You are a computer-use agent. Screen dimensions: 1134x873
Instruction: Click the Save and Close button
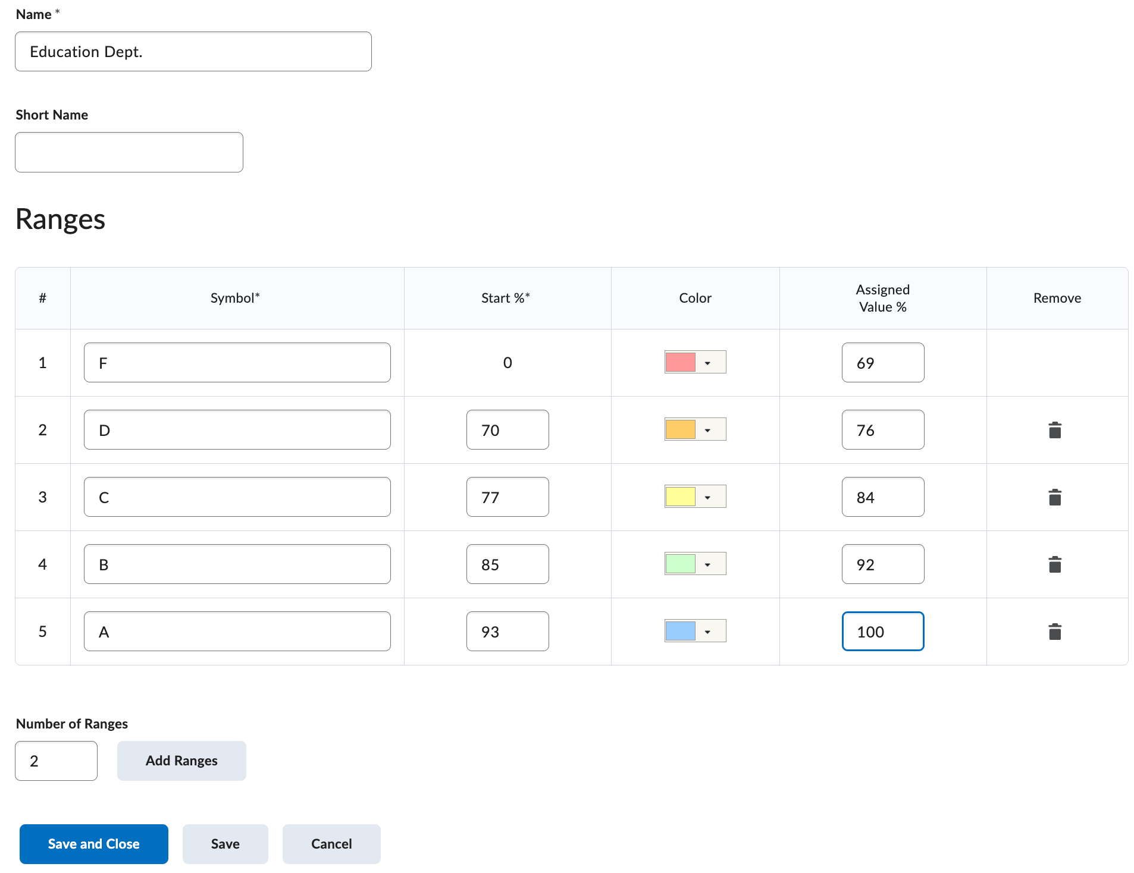(94, 844)
